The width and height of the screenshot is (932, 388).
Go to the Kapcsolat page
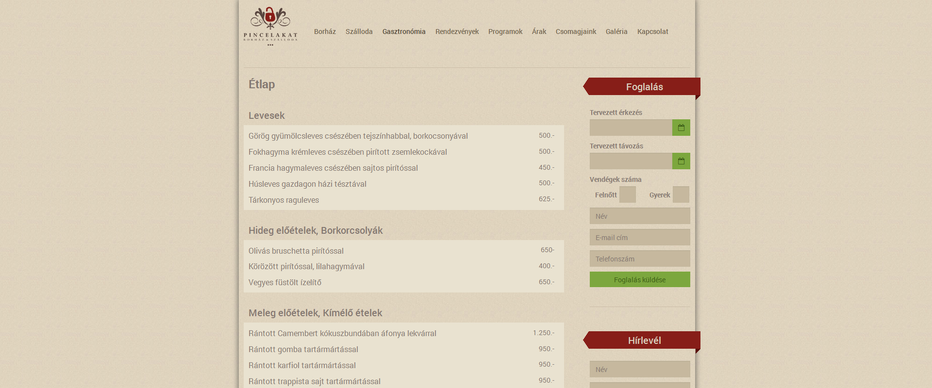point(652,32)
